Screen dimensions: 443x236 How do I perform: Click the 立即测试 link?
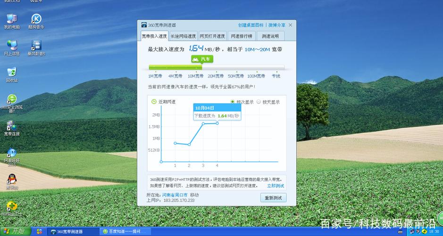pos(276,185)
